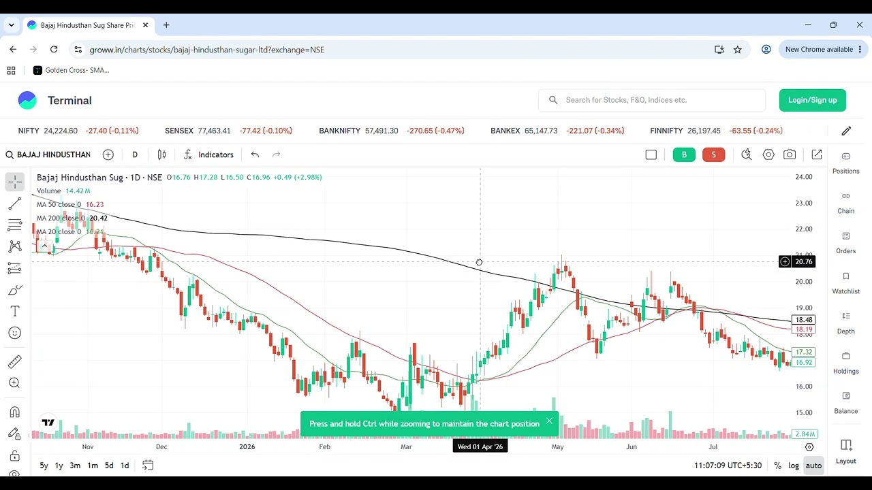The width and height of the screenshot is (872, 490).
Task: Reload the browser page
Action: coord(54,50)
